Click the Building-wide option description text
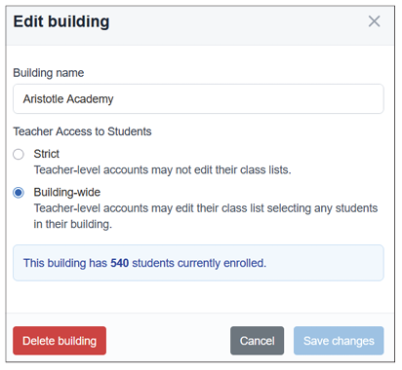This screenshot has height=370, width=402. point(206,216)
